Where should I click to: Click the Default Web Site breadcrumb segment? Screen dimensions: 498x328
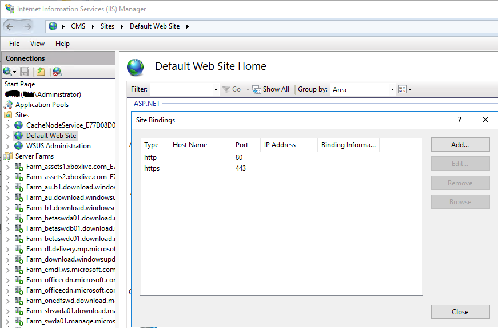pyautogui.click(x=155, y=26)
